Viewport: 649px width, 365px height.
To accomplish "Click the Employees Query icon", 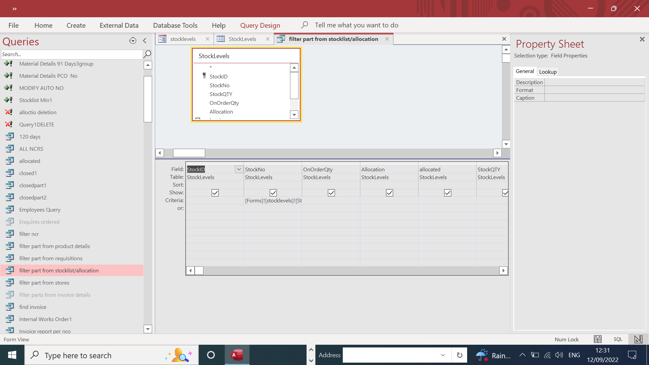I will (x=10, y=210).
